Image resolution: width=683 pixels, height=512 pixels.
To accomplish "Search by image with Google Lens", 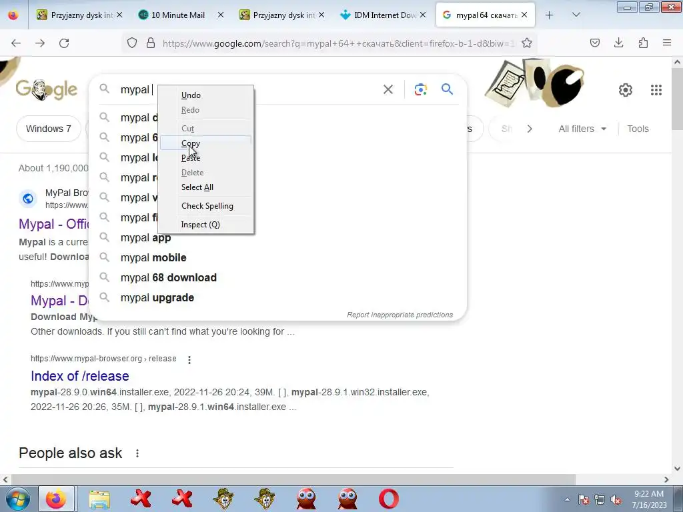I will point(420,90).
